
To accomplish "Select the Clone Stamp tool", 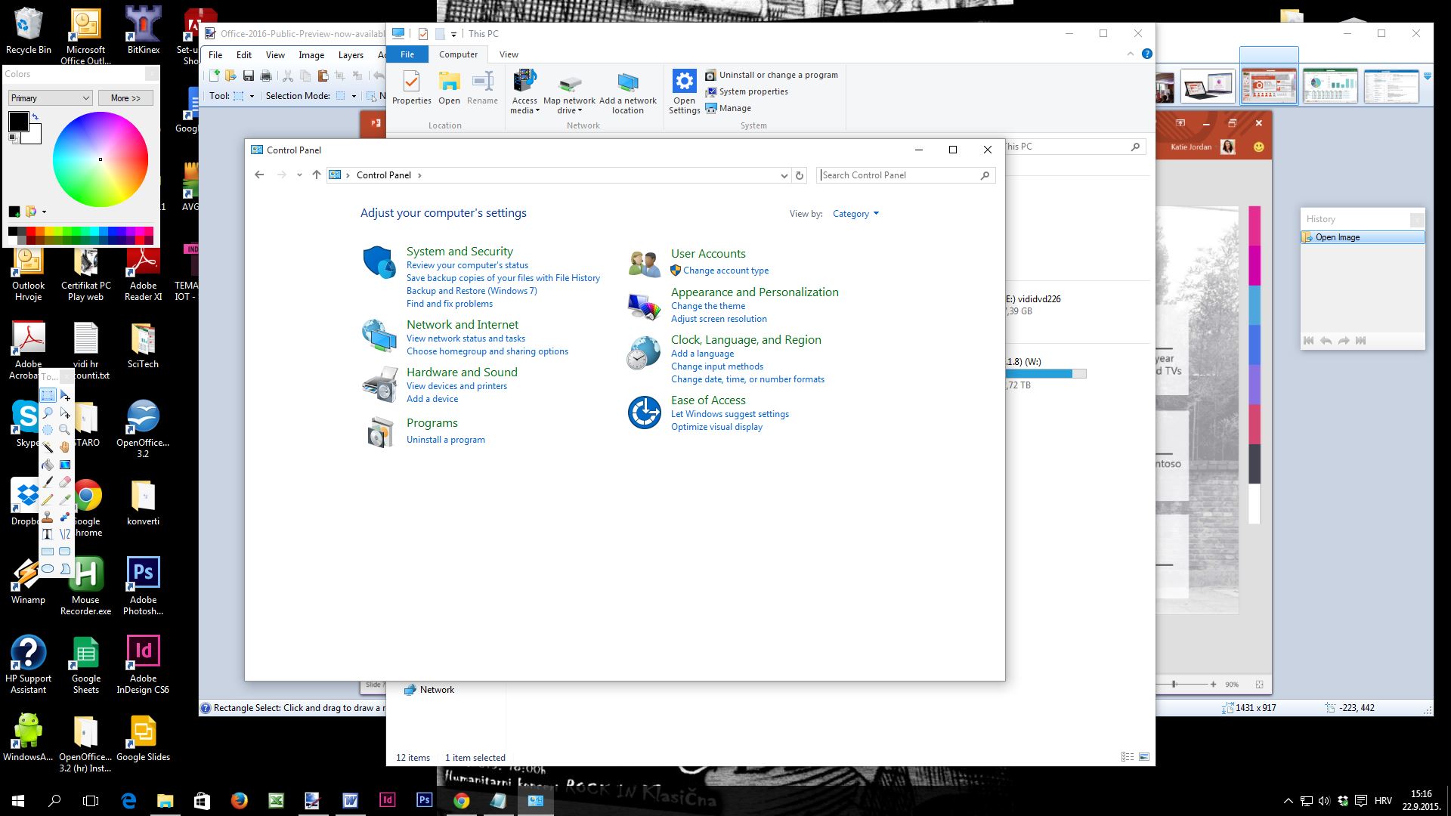I will click(48, 517).
